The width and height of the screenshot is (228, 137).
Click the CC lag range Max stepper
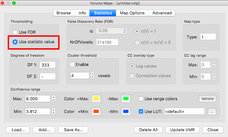(x=214, y=65)
